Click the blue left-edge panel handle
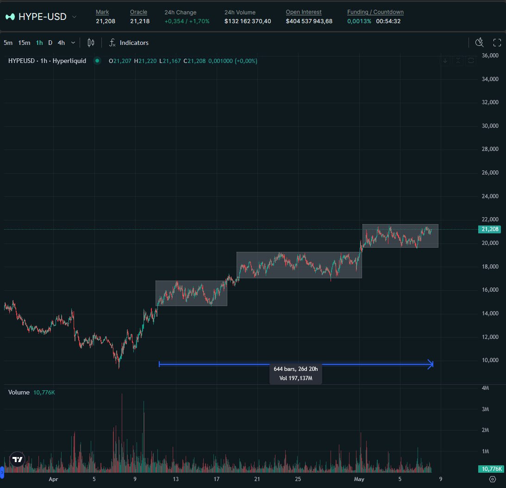 coord(1,472)
